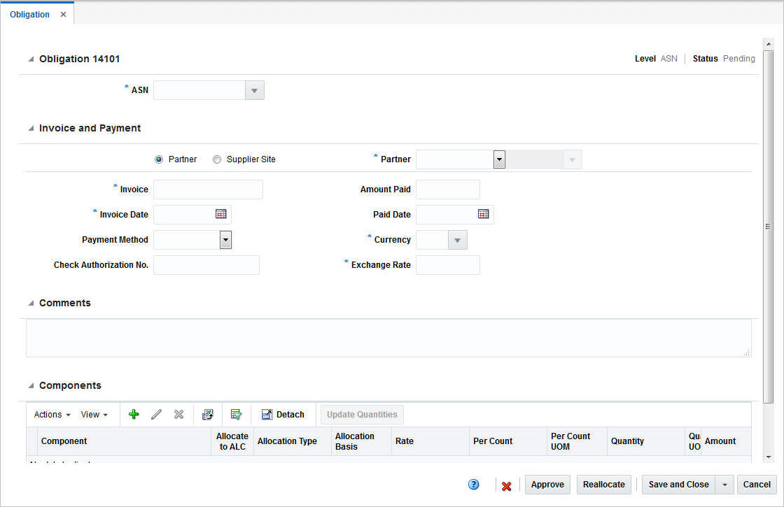The width and height of the screenshot is (784, 507).
Task: Click the vertical scrollbar thumb
Action: (769, 227)
